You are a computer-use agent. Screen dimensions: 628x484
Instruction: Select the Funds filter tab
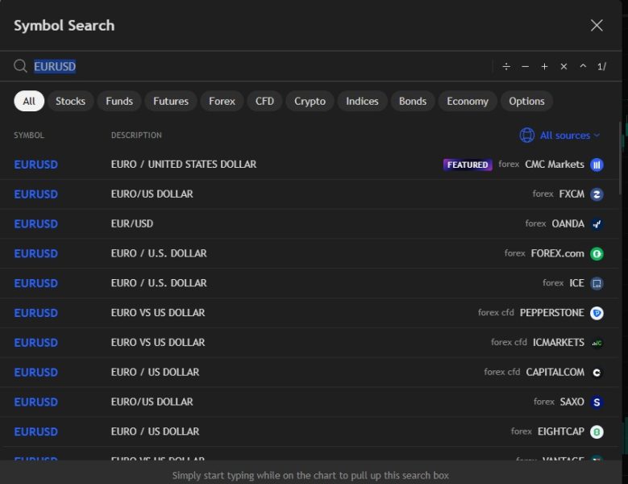click(x=119, y=101)
